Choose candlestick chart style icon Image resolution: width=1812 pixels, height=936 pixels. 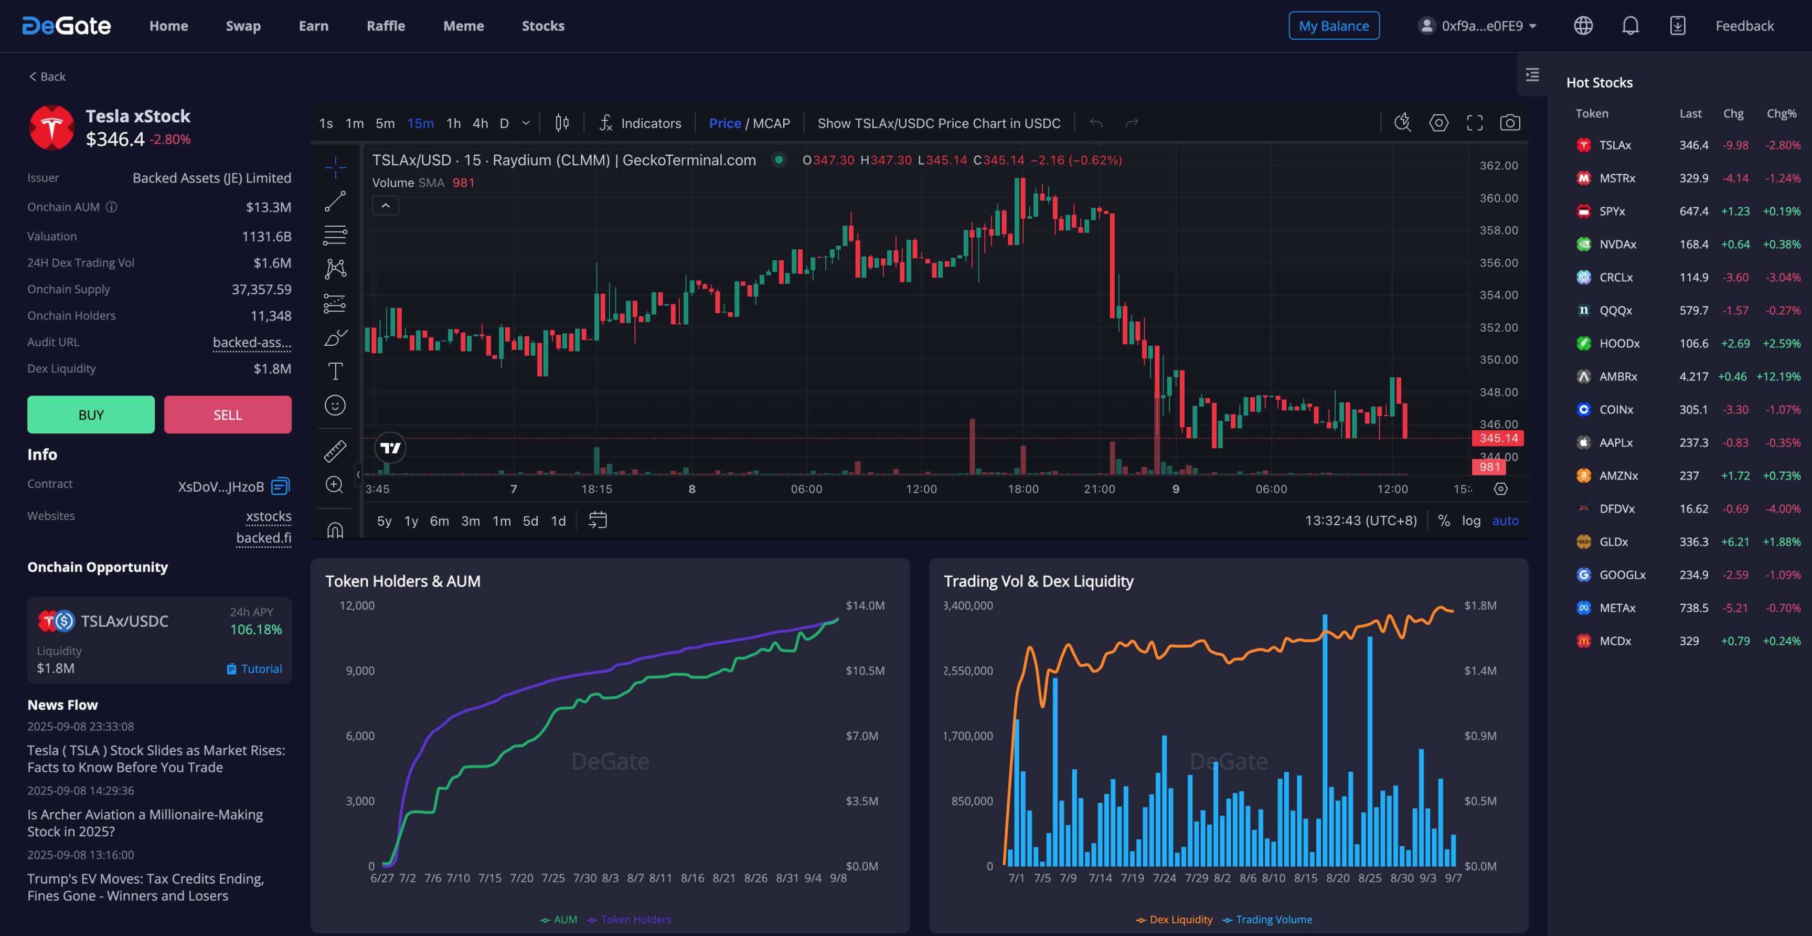tap(561, 123)
